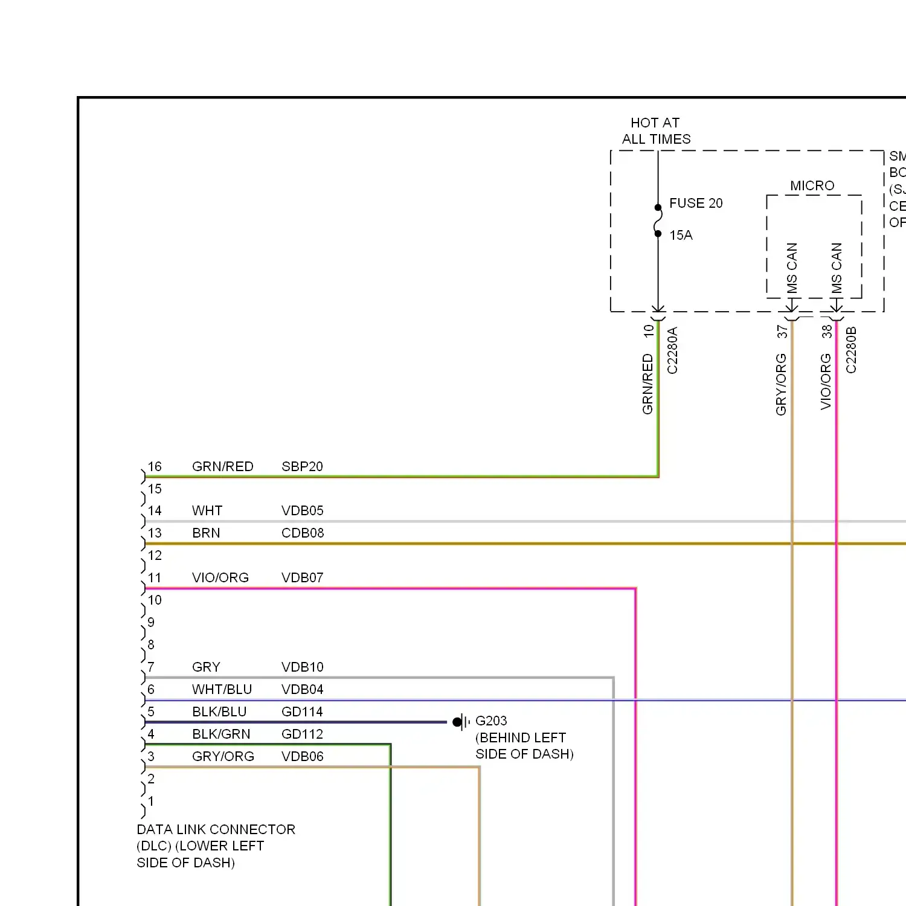The width and height of the screenshot is (906, 906).
Task: Select the BLK/GRN color on pin 4
Action: click(221, 734)
